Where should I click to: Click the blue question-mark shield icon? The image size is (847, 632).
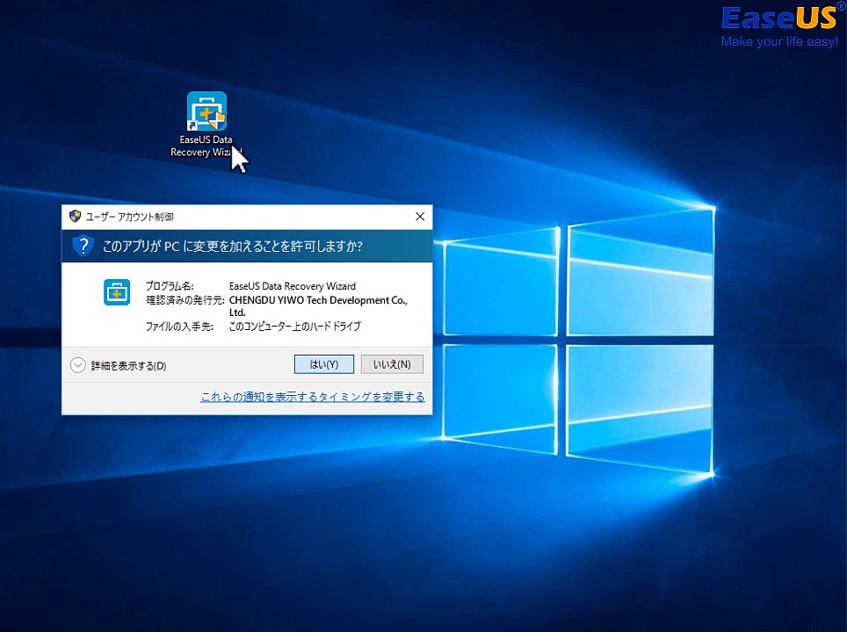[x=83, y=246]
